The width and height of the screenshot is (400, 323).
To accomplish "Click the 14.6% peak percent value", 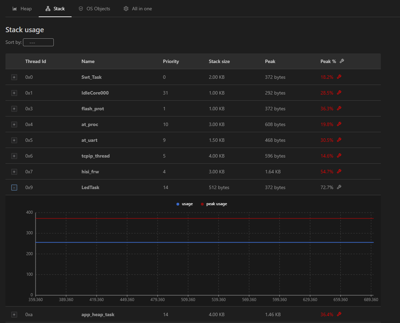I will click(x=327, y=156).
